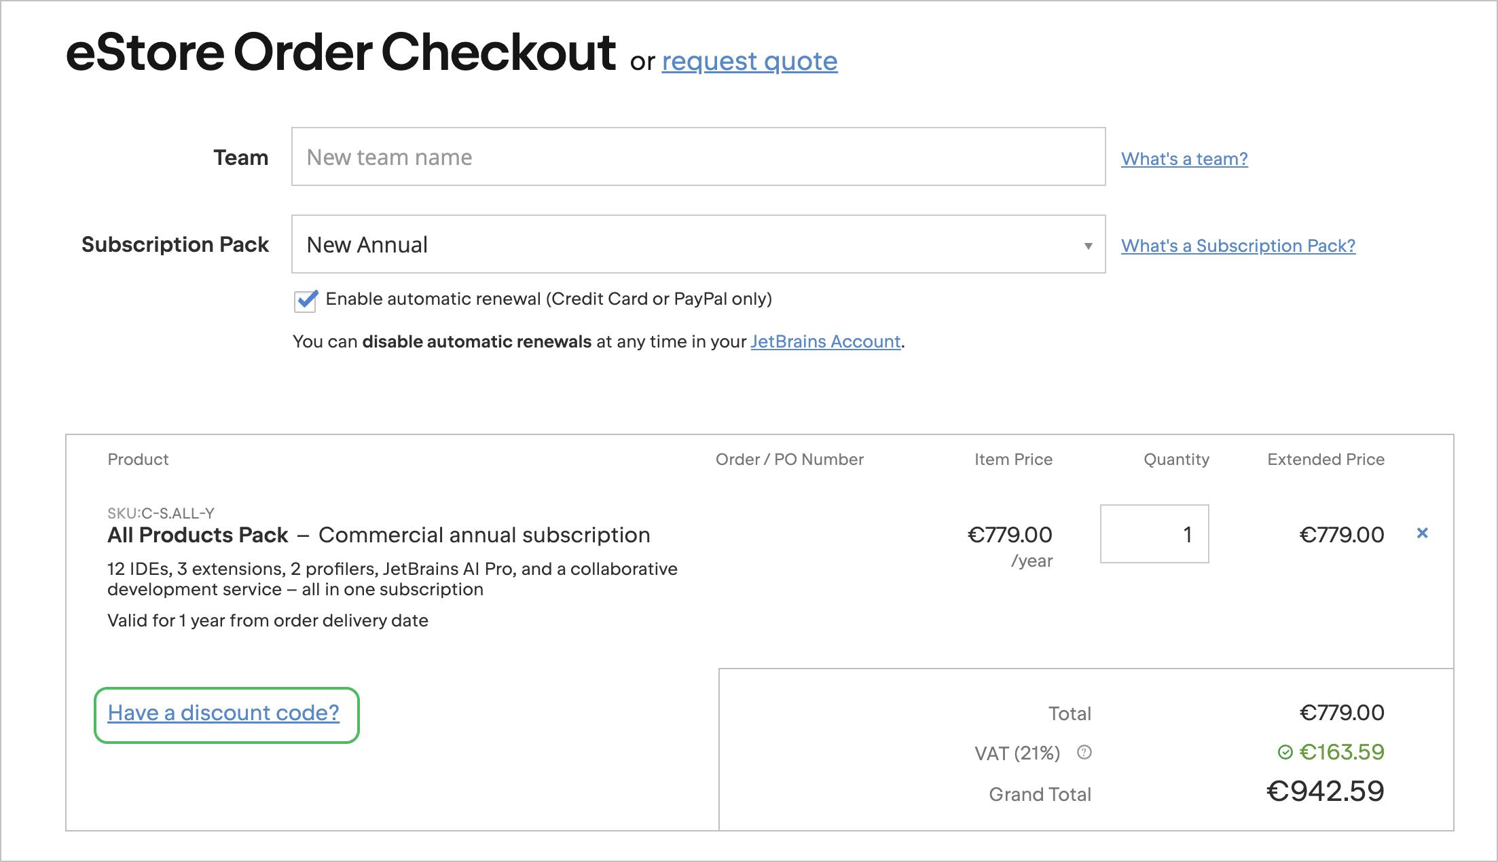Screen dimensions: 1498x862
Task: Open the request quote link
Action: point(750,61)
